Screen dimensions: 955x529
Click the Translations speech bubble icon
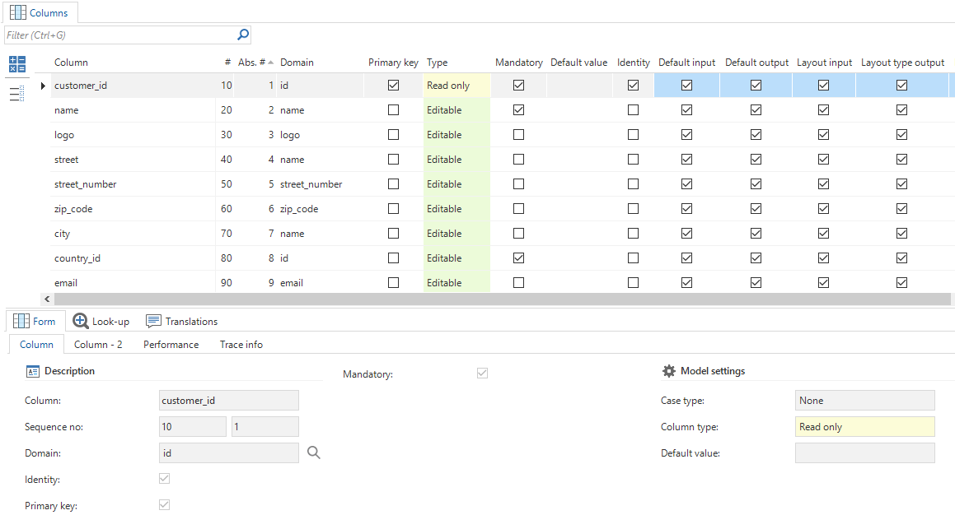(153, 321)
